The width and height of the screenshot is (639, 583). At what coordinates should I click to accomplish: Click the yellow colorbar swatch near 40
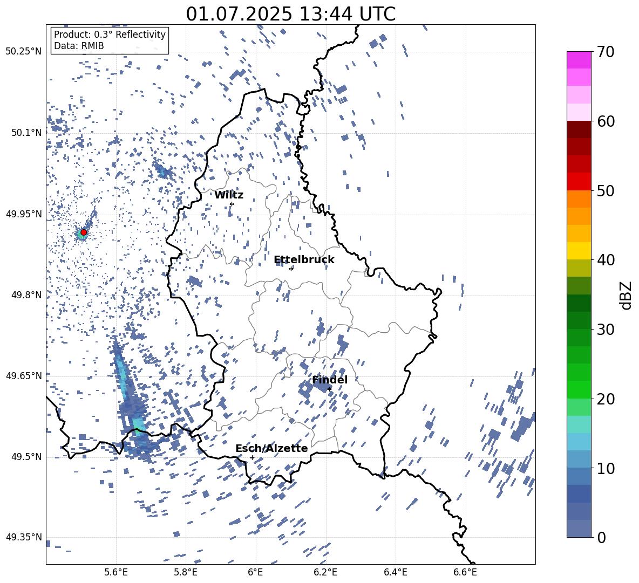[x=579, y=251]
